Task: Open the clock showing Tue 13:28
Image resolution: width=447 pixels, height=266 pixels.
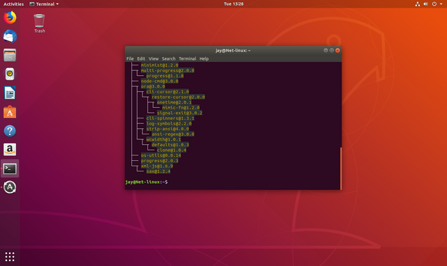Action: (x=233, y=4)
